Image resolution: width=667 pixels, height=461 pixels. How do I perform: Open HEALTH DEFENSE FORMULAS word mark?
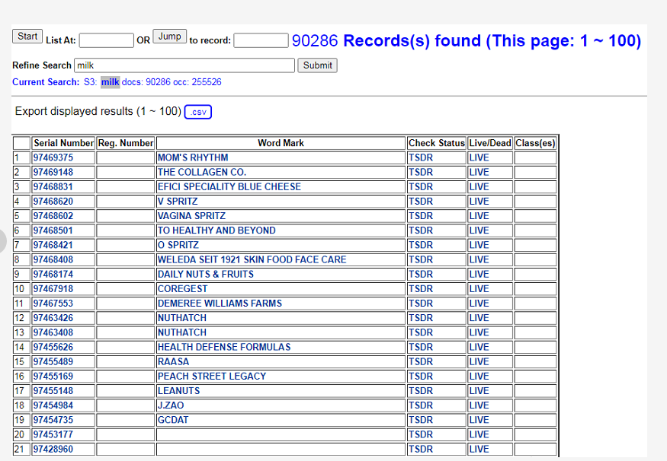(x=224, y=347)
